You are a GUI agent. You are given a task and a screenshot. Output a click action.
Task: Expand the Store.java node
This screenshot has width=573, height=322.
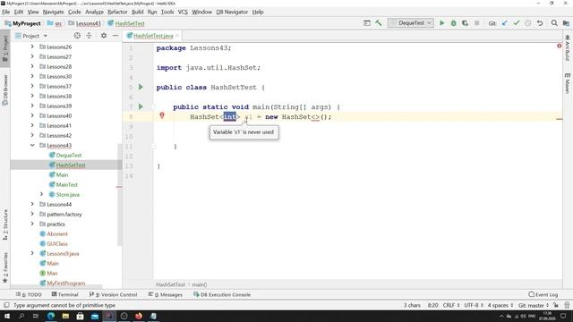pos(42,194)
